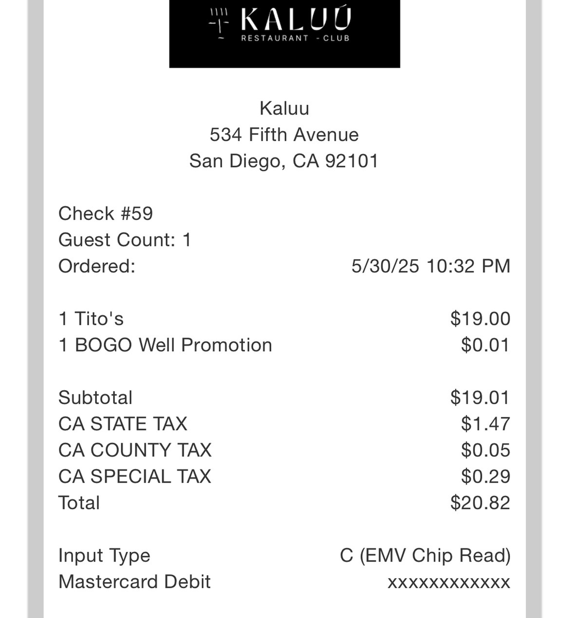Click the order date 5/30/25 10:32 PM
The height and width of the screenshot is (618, 570).
coord(431,266)
